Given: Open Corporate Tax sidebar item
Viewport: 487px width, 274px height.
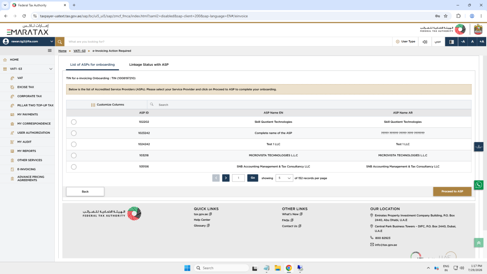Looking at the screenshot, I should coord(30,96).
